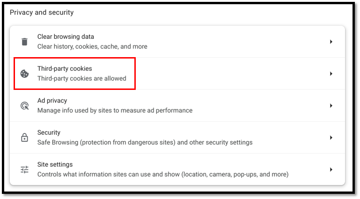The width and height of the screenshot is (360, 199).
Task: Open Third-party cookies settings
Action: click(65, 69)
